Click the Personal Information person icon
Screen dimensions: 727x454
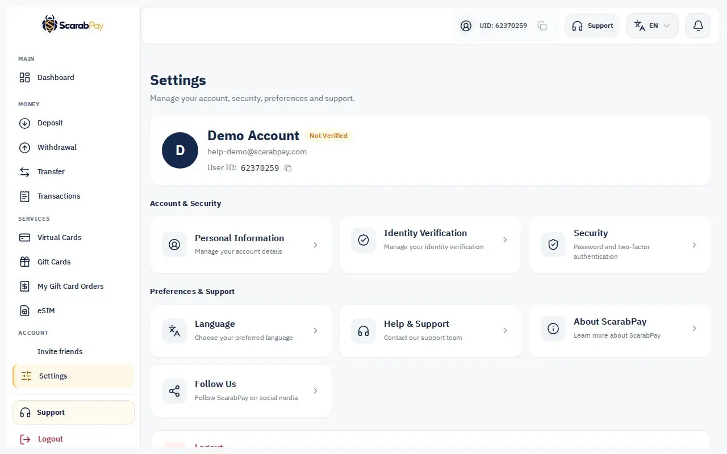174,245
